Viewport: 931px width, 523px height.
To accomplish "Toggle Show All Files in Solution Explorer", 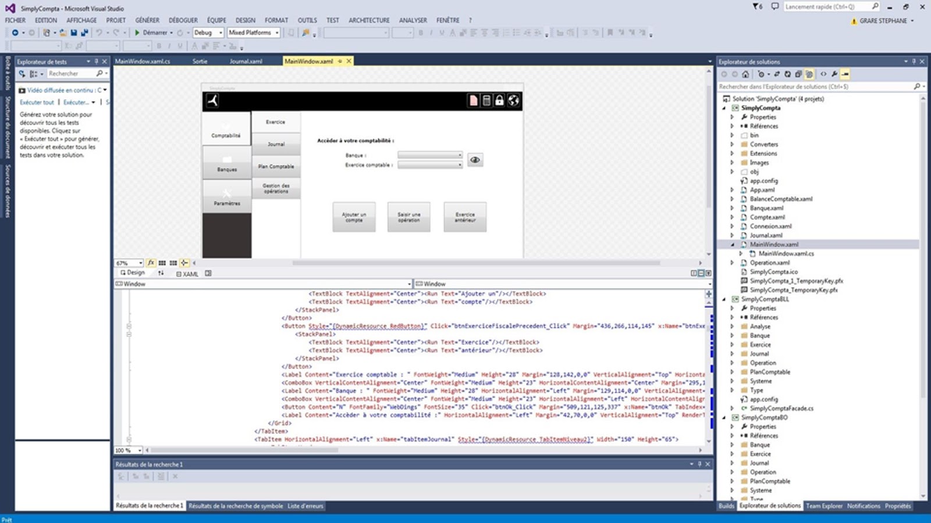I will 809,74.
